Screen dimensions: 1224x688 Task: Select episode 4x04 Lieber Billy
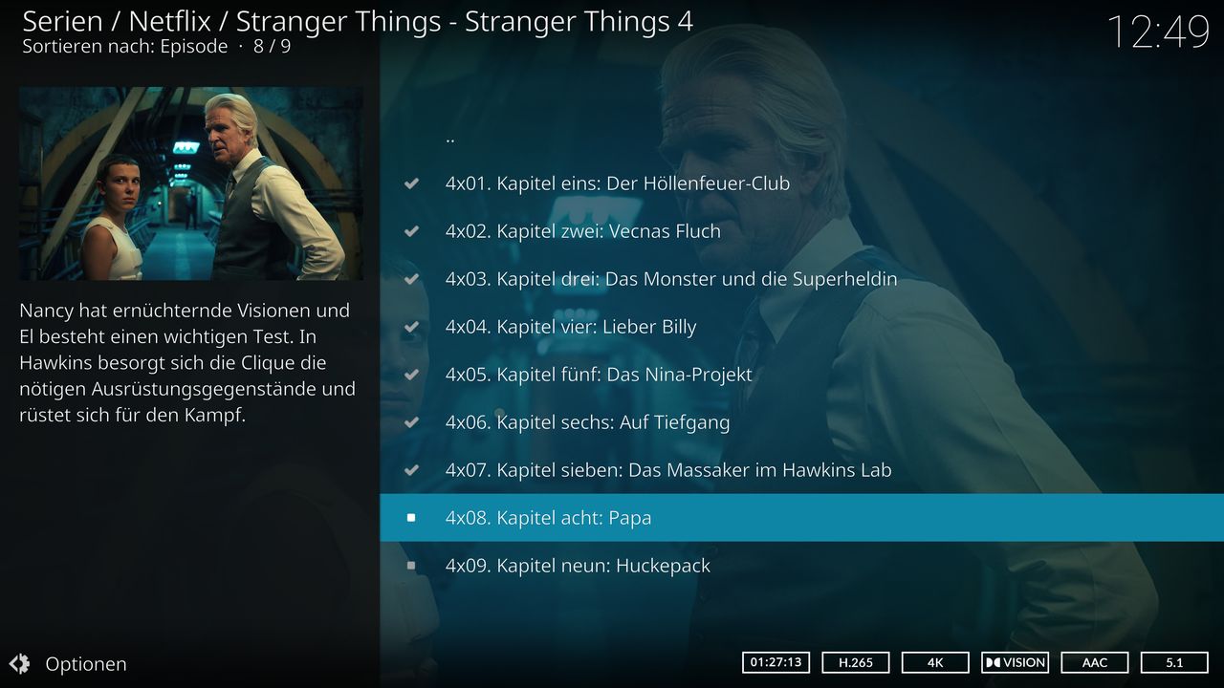point(801,327)
